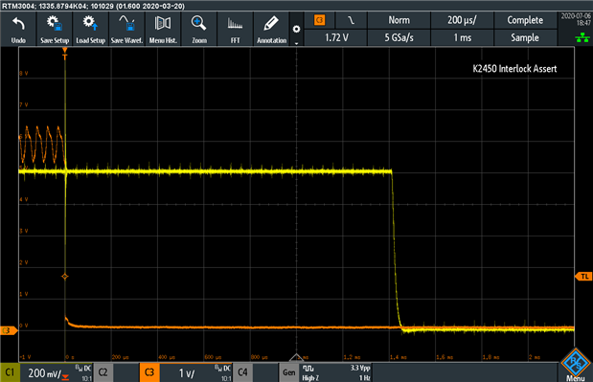The image size is (593, 382).
Task: Activate the Zoom magnifier tool
Action: (x=199, y=29)
